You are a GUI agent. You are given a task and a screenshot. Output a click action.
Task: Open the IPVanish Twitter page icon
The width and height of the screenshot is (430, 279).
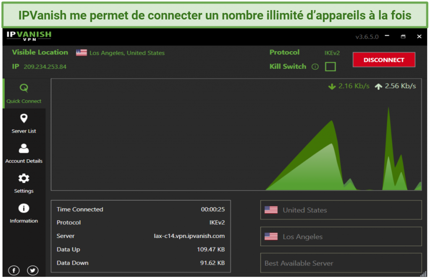pyautogui.click(x=33, y=271)
